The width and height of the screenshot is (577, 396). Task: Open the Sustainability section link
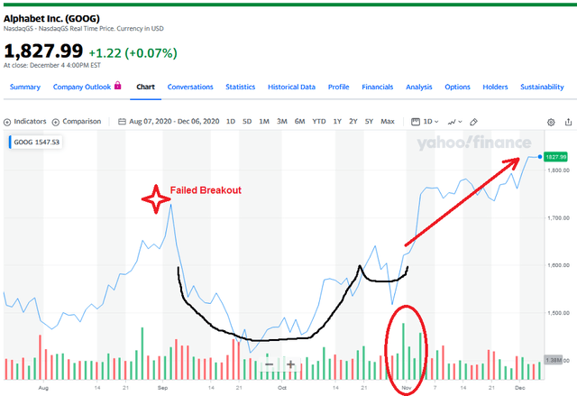click(x=542, y=87)
